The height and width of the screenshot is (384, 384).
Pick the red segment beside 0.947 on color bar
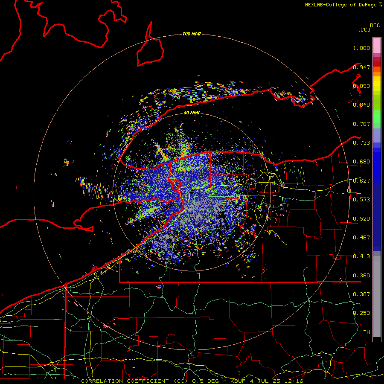(377, 64)
